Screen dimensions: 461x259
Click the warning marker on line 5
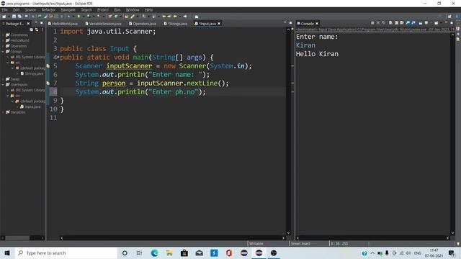click(48, 66)
